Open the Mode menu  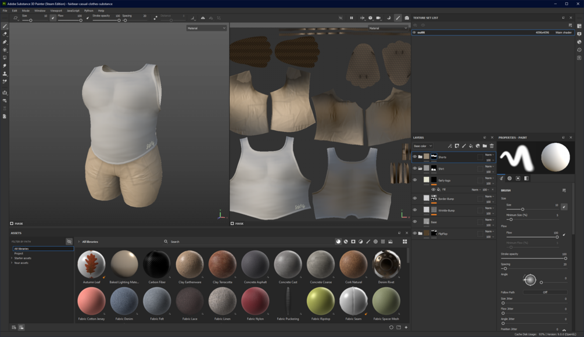click(26, 11)
